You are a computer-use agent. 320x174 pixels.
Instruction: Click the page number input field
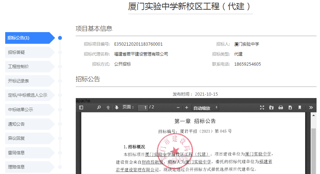coord(143,108)
